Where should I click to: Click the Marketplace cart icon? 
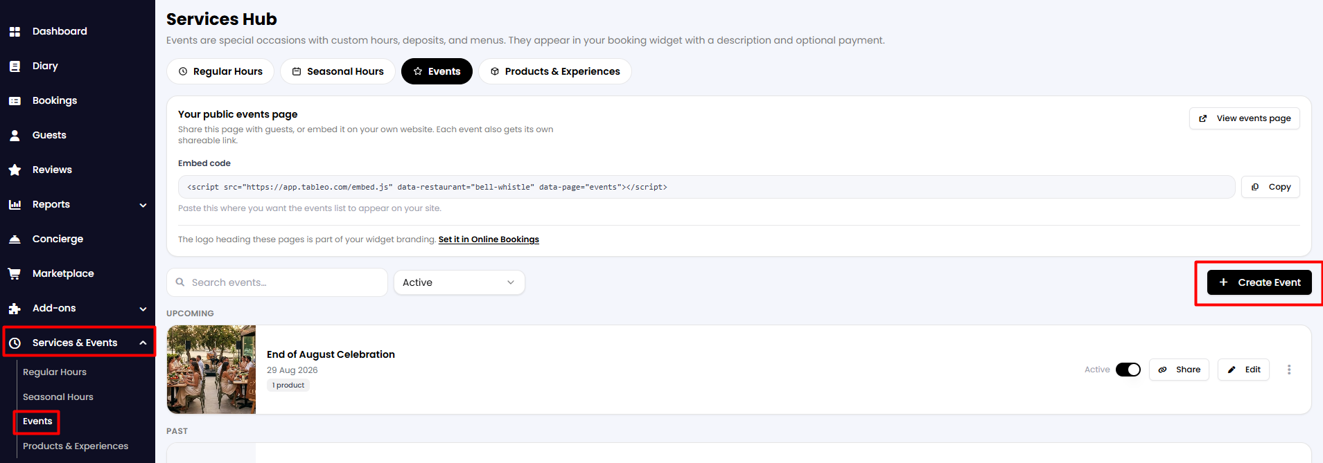pyautogui.click(x=15, y=274)
